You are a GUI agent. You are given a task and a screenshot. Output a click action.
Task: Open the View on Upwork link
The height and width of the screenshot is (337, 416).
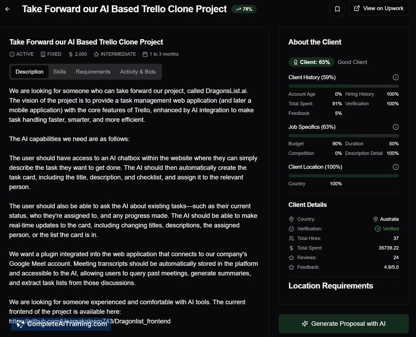pyautogui.click(x=378, y=9)
